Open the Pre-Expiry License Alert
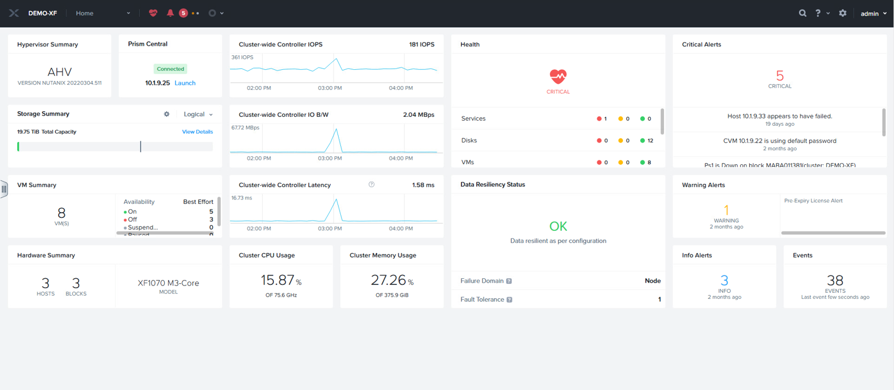The image size is (894, 390). (814, 201)
